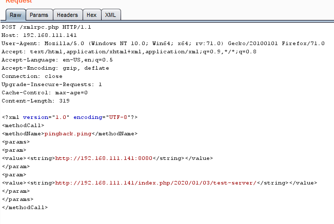
Task: Click the test-server URL string value
Action: [x=156, y=182]
